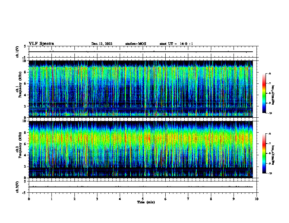289x223 pixels.
Task: Click the ch.1 colorbar "log(PSD)" label
Action: pyautogui.click(x=273, y=95)
